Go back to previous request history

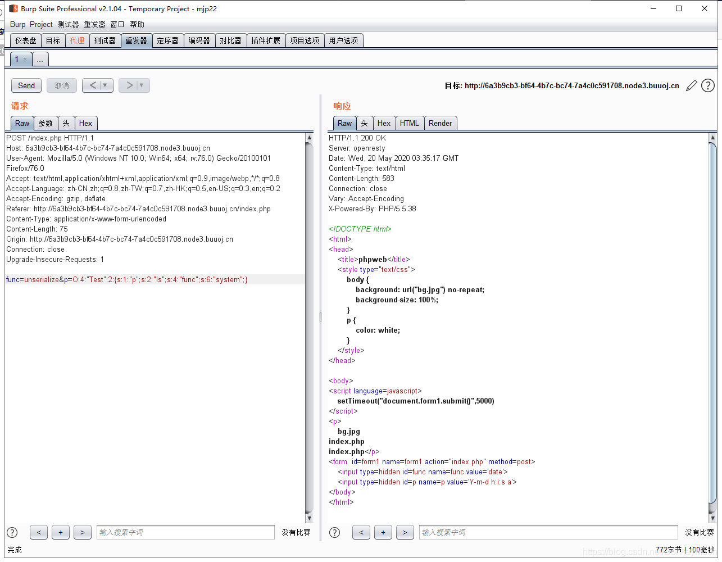click(93, 85)
